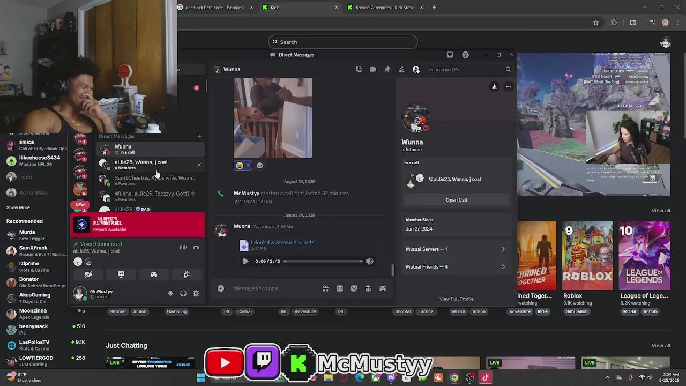Toggle microphone mute
Image resolution: width=686 pixels, height=386 pixels.
(x=170, y=293)
